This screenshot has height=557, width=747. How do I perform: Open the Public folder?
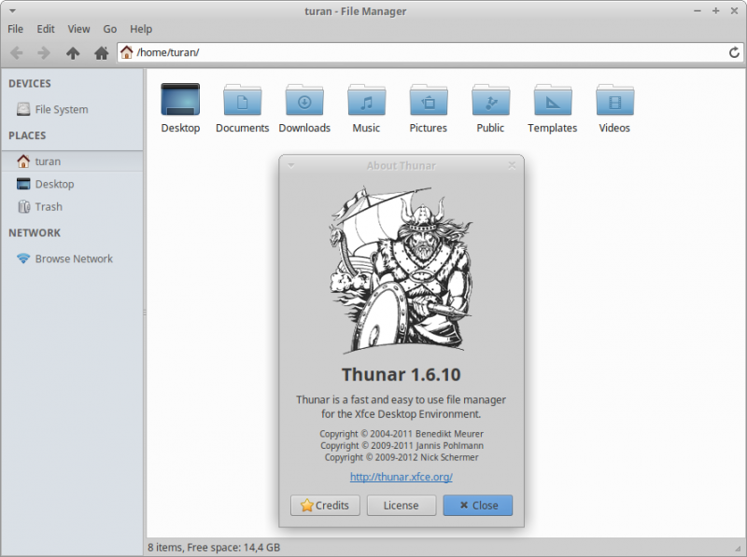[x=490, y=108]
